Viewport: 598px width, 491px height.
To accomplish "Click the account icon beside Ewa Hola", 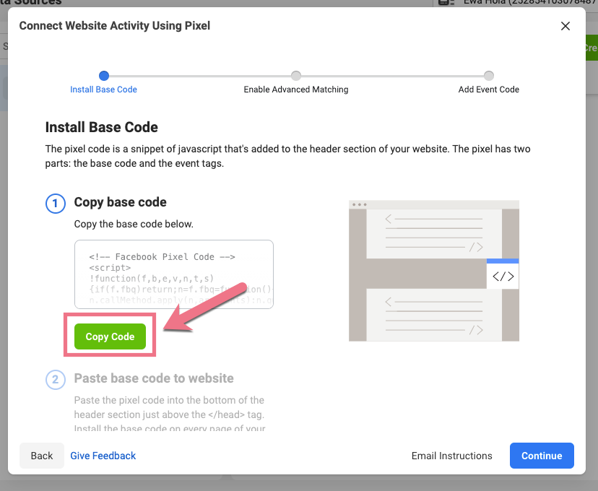I will [446, 3].
